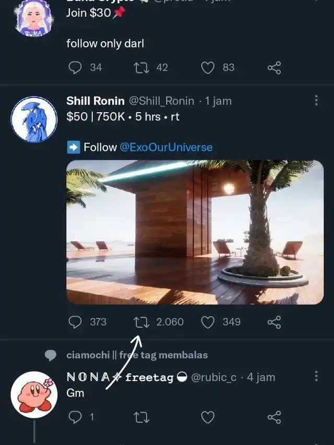Follow the @ExoOurUniverse mention link
This screenshot has width=334, height=445.
click(x=166, y=147)
